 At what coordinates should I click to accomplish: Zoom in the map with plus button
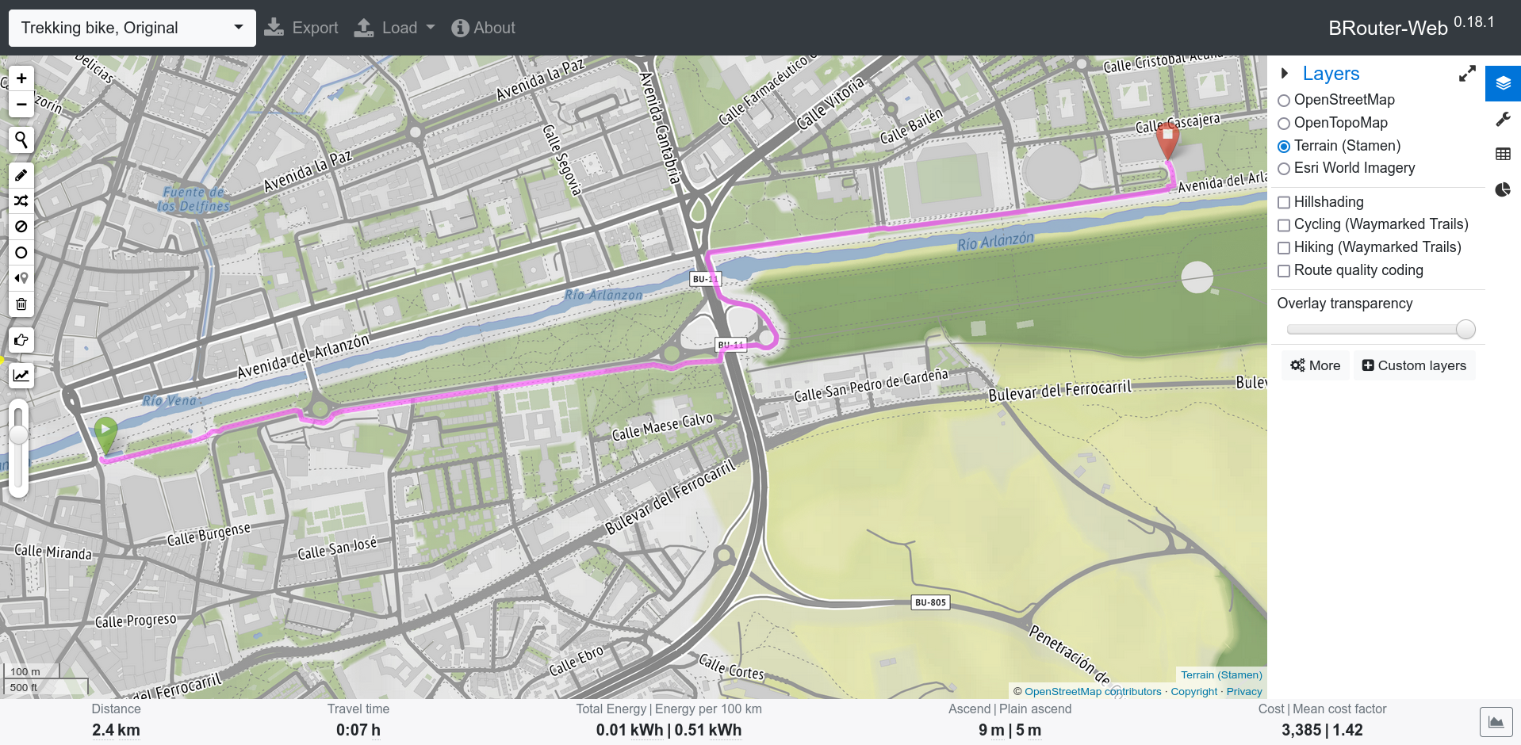[21, 78]
